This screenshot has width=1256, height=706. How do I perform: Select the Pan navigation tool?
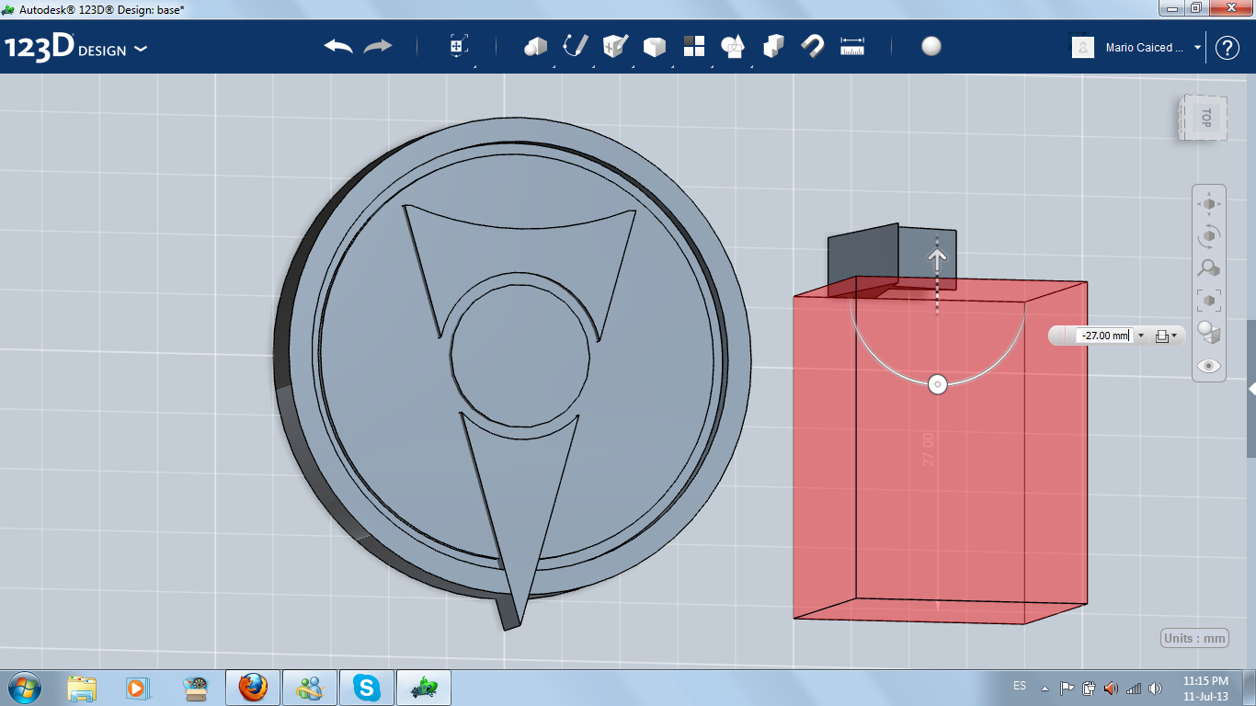coord(1209,203)
